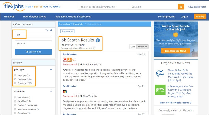This screenshot has width=209, height=115.
Task: Check the Part-Time (18) checkbox
Action: coord(15,101)
